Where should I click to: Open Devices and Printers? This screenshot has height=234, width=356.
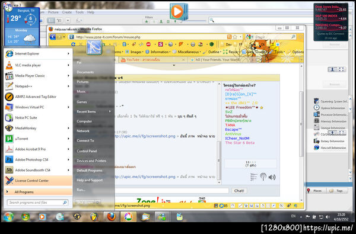click(91, 161)
